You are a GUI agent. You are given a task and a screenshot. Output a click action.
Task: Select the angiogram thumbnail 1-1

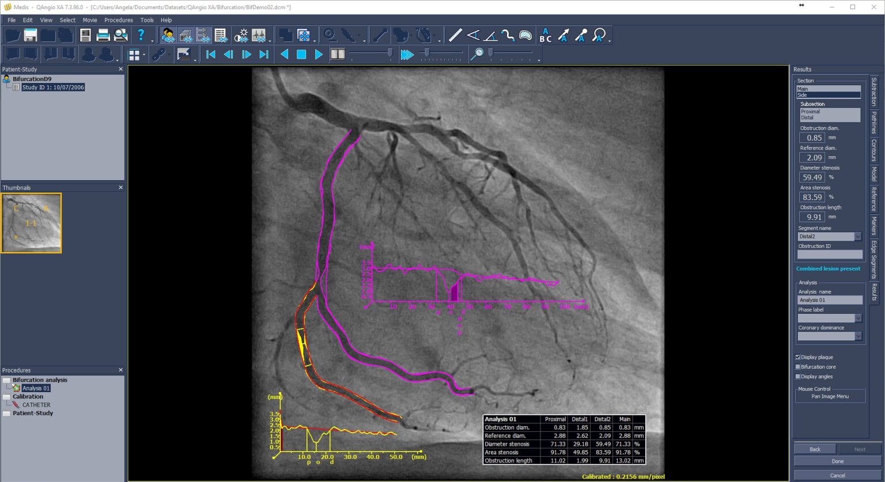pyautogui.click(x=31, y=223)
